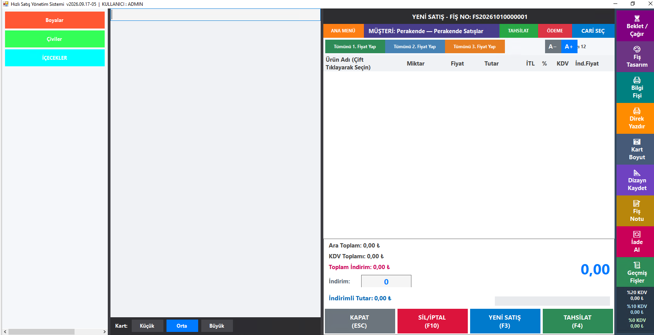Click the Tutar column header

(x=491, y=64)
